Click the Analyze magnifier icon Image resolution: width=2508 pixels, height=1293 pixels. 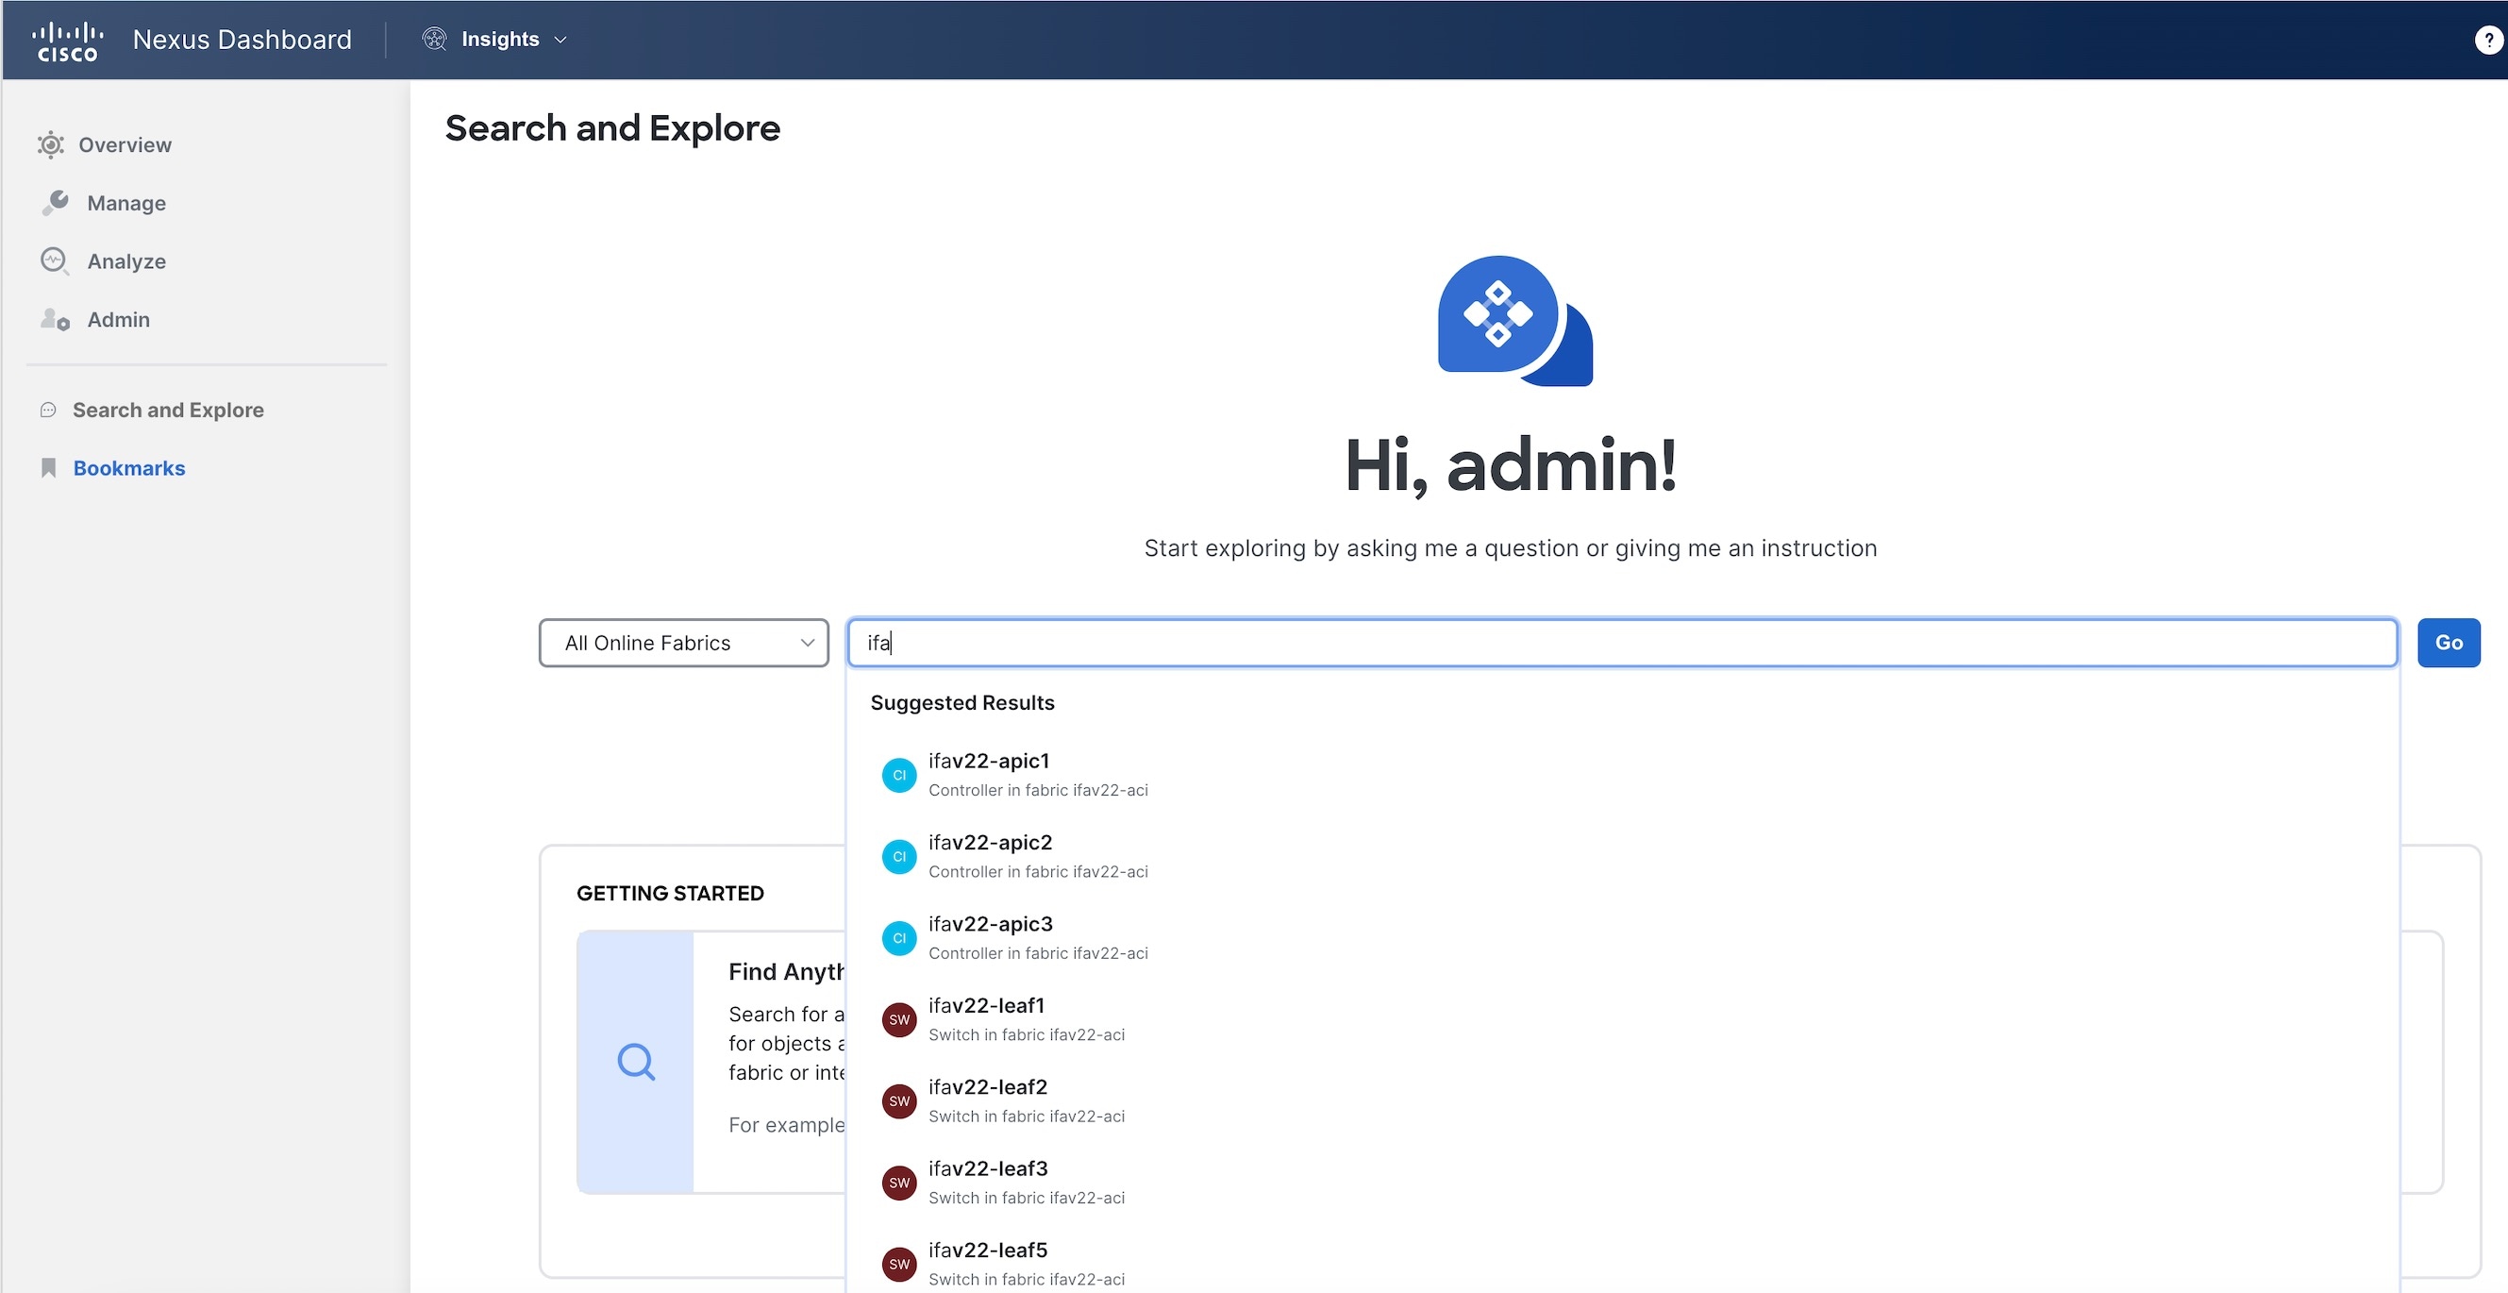[55, 260]
